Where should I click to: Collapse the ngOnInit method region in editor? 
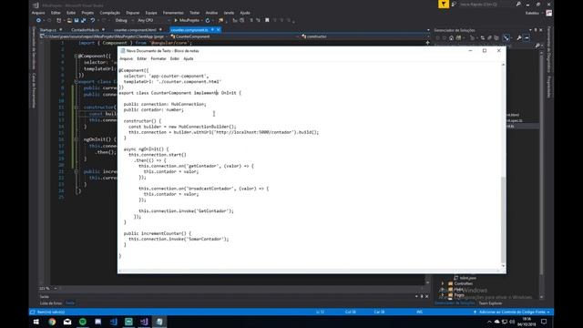pos(76,139)
